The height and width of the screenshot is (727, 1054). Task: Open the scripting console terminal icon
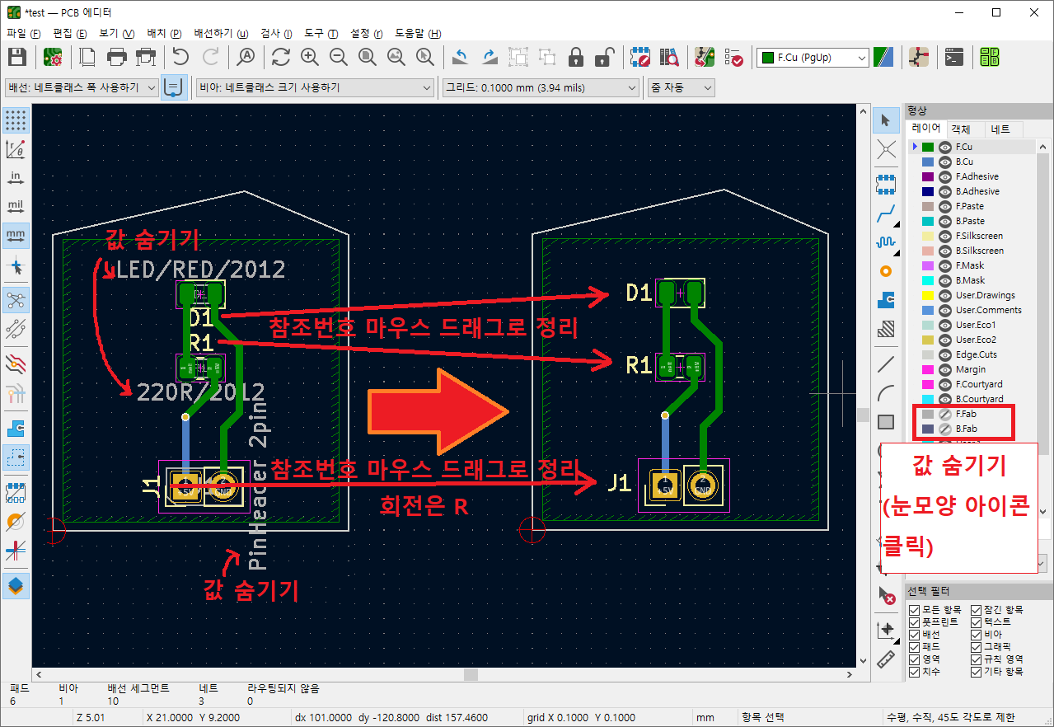(x=954, y=57)
